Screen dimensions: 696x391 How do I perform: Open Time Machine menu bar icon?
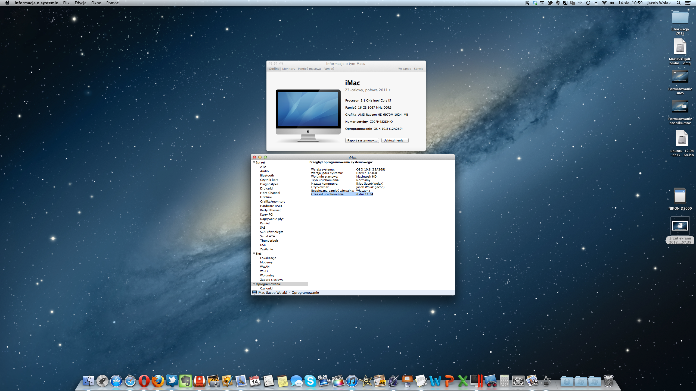[x=588, y=3]
